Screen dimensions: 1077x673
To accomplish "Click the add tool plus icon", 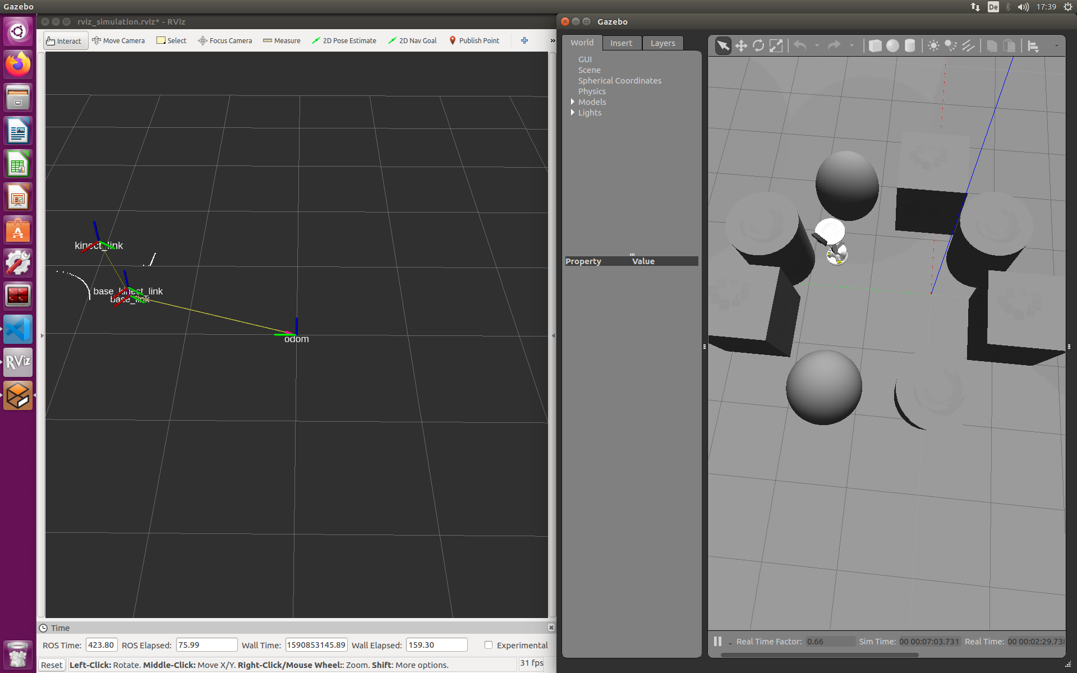I will click(x=524, y=40).
